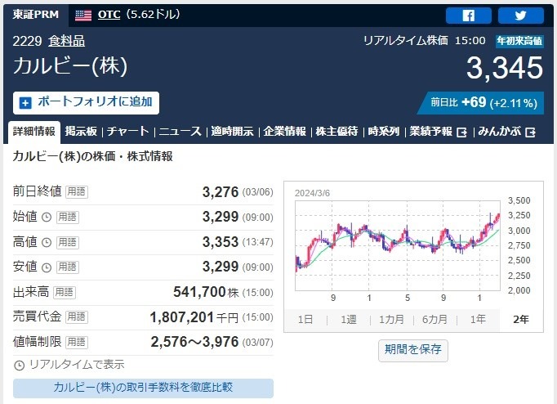Click 期間を保存 button
557x404 pixels.
tap(412, 351)
